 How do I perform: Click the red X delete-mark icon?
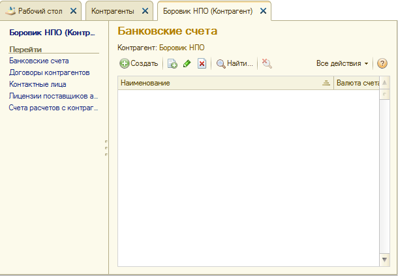point(202,63)
